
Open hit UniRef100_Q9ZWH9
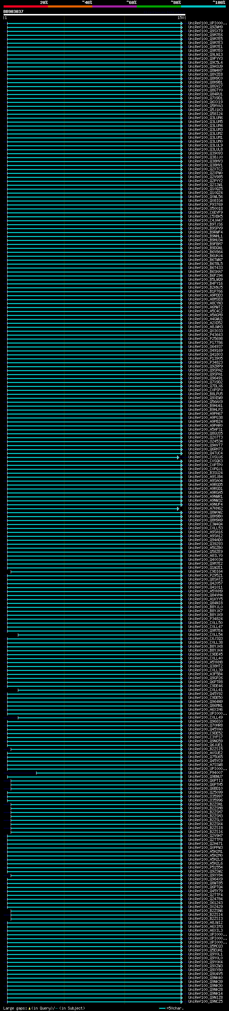click(205, 27)
